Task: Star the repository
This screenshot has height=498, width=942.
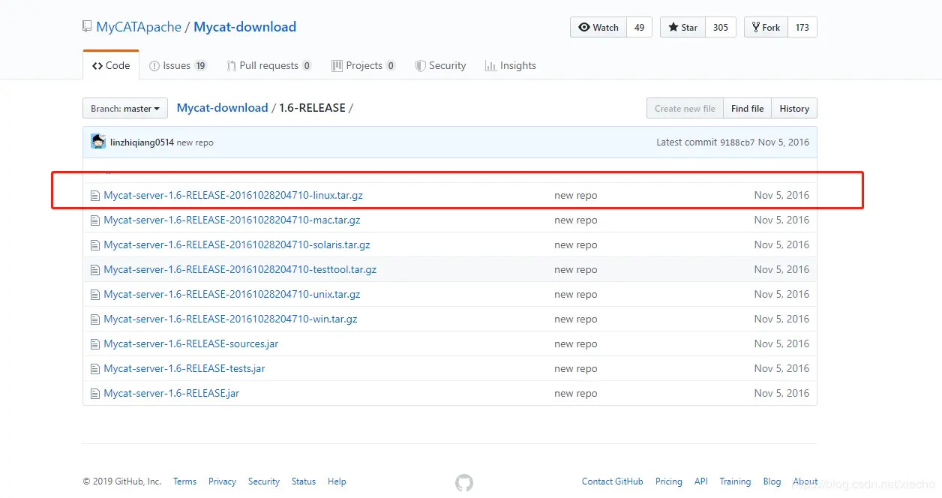Action: (x=682, y=28)
